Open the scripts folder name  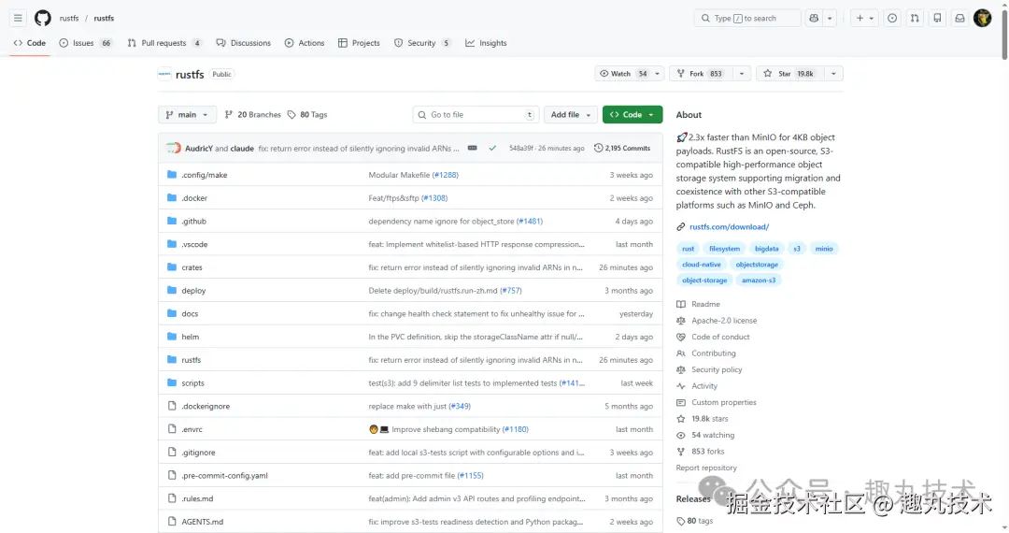(192, 383)
